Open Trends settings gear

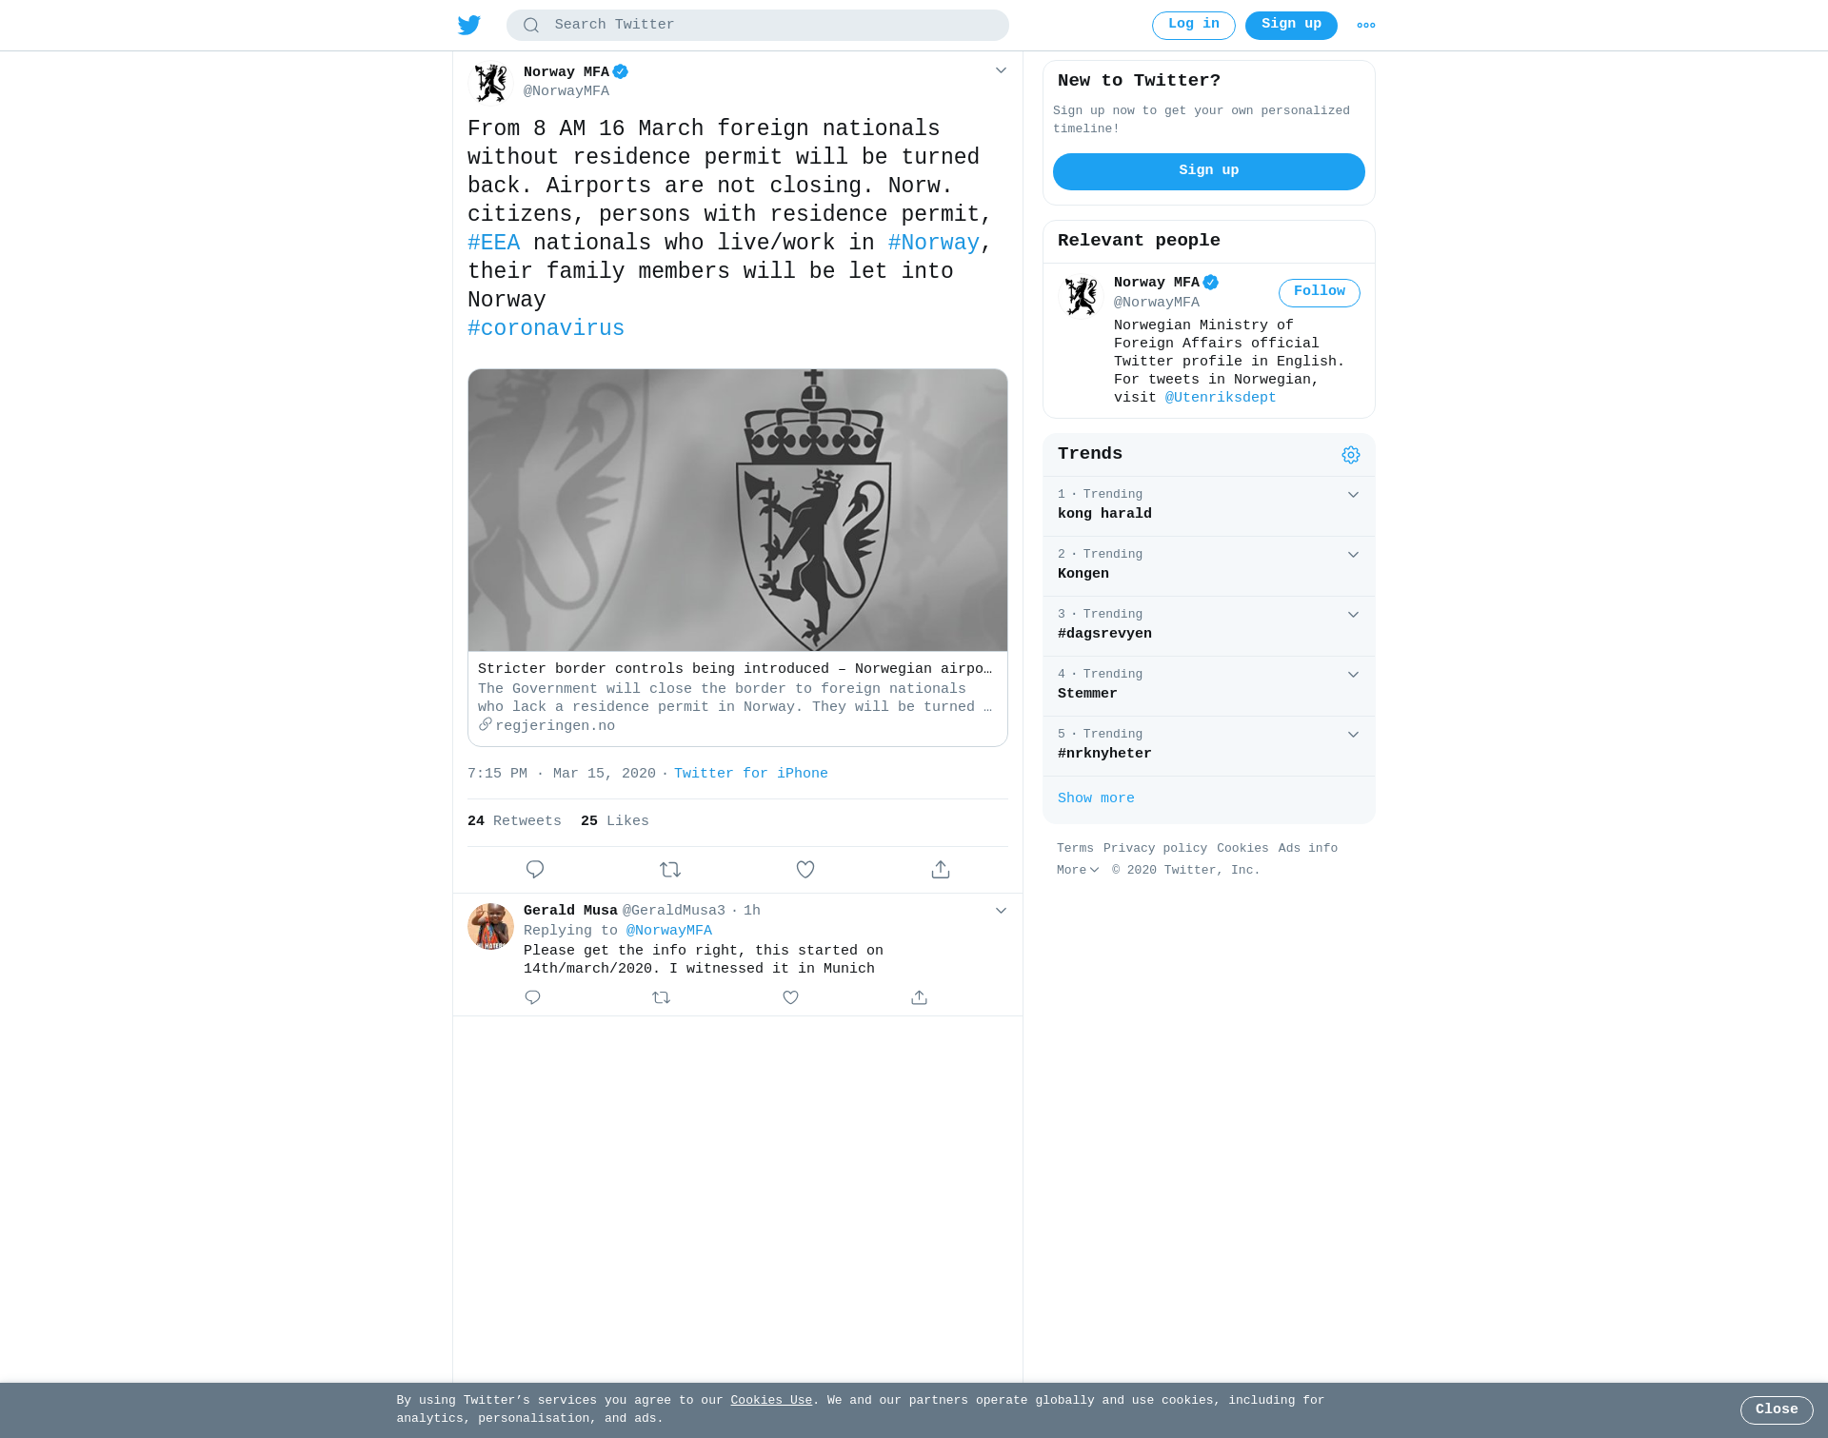[x=1351, y=455]
